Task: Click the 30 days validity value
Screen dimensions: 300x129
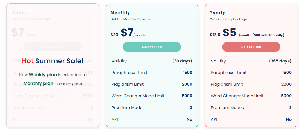Action: coord(182,61)
